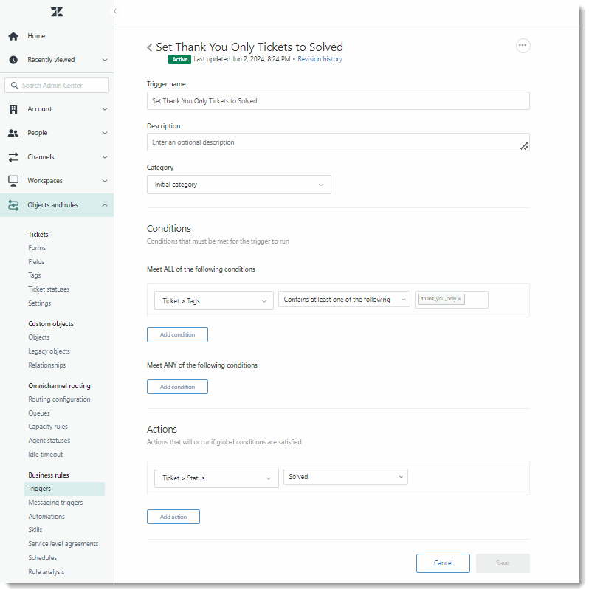589x589 pixels.
Task: Open Idle timeout page
Action: click(x=46, y=455)
